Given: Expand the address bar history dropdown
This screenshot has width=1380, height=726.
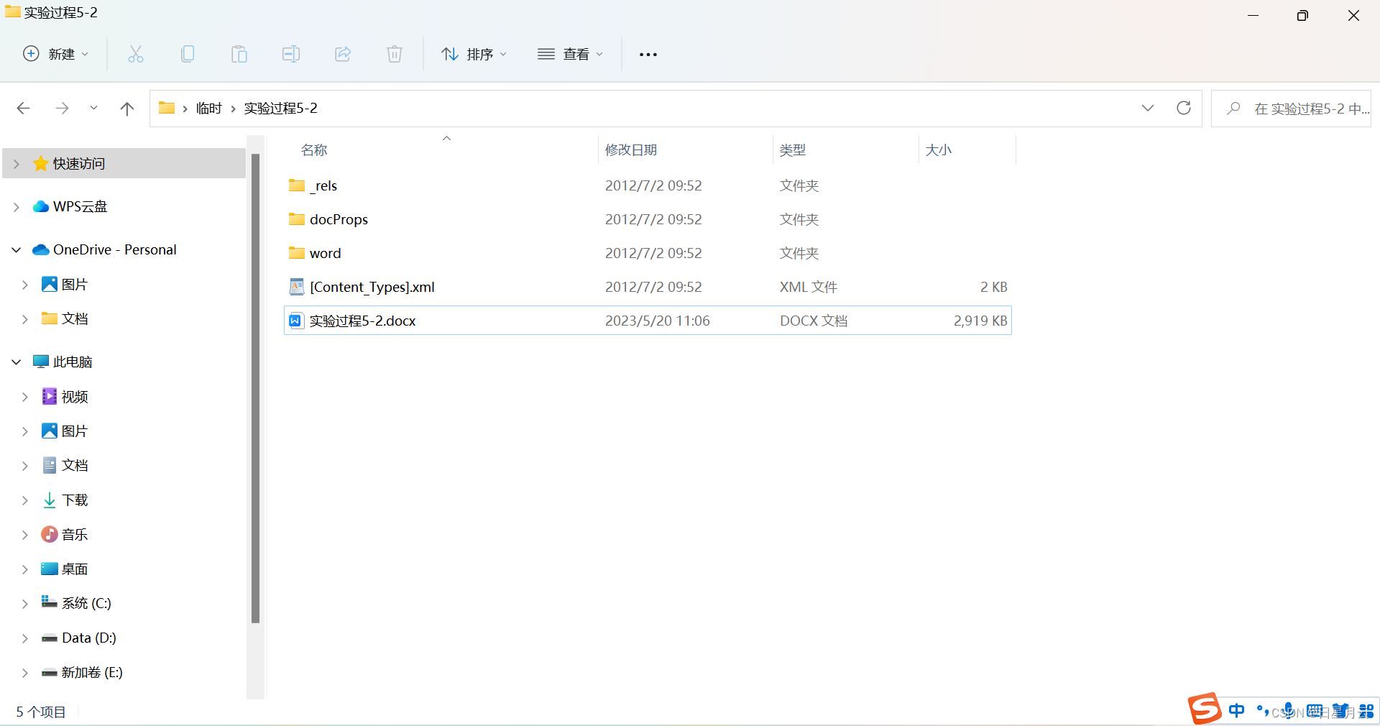Looking at the screenshot, I should (1148, 108).
